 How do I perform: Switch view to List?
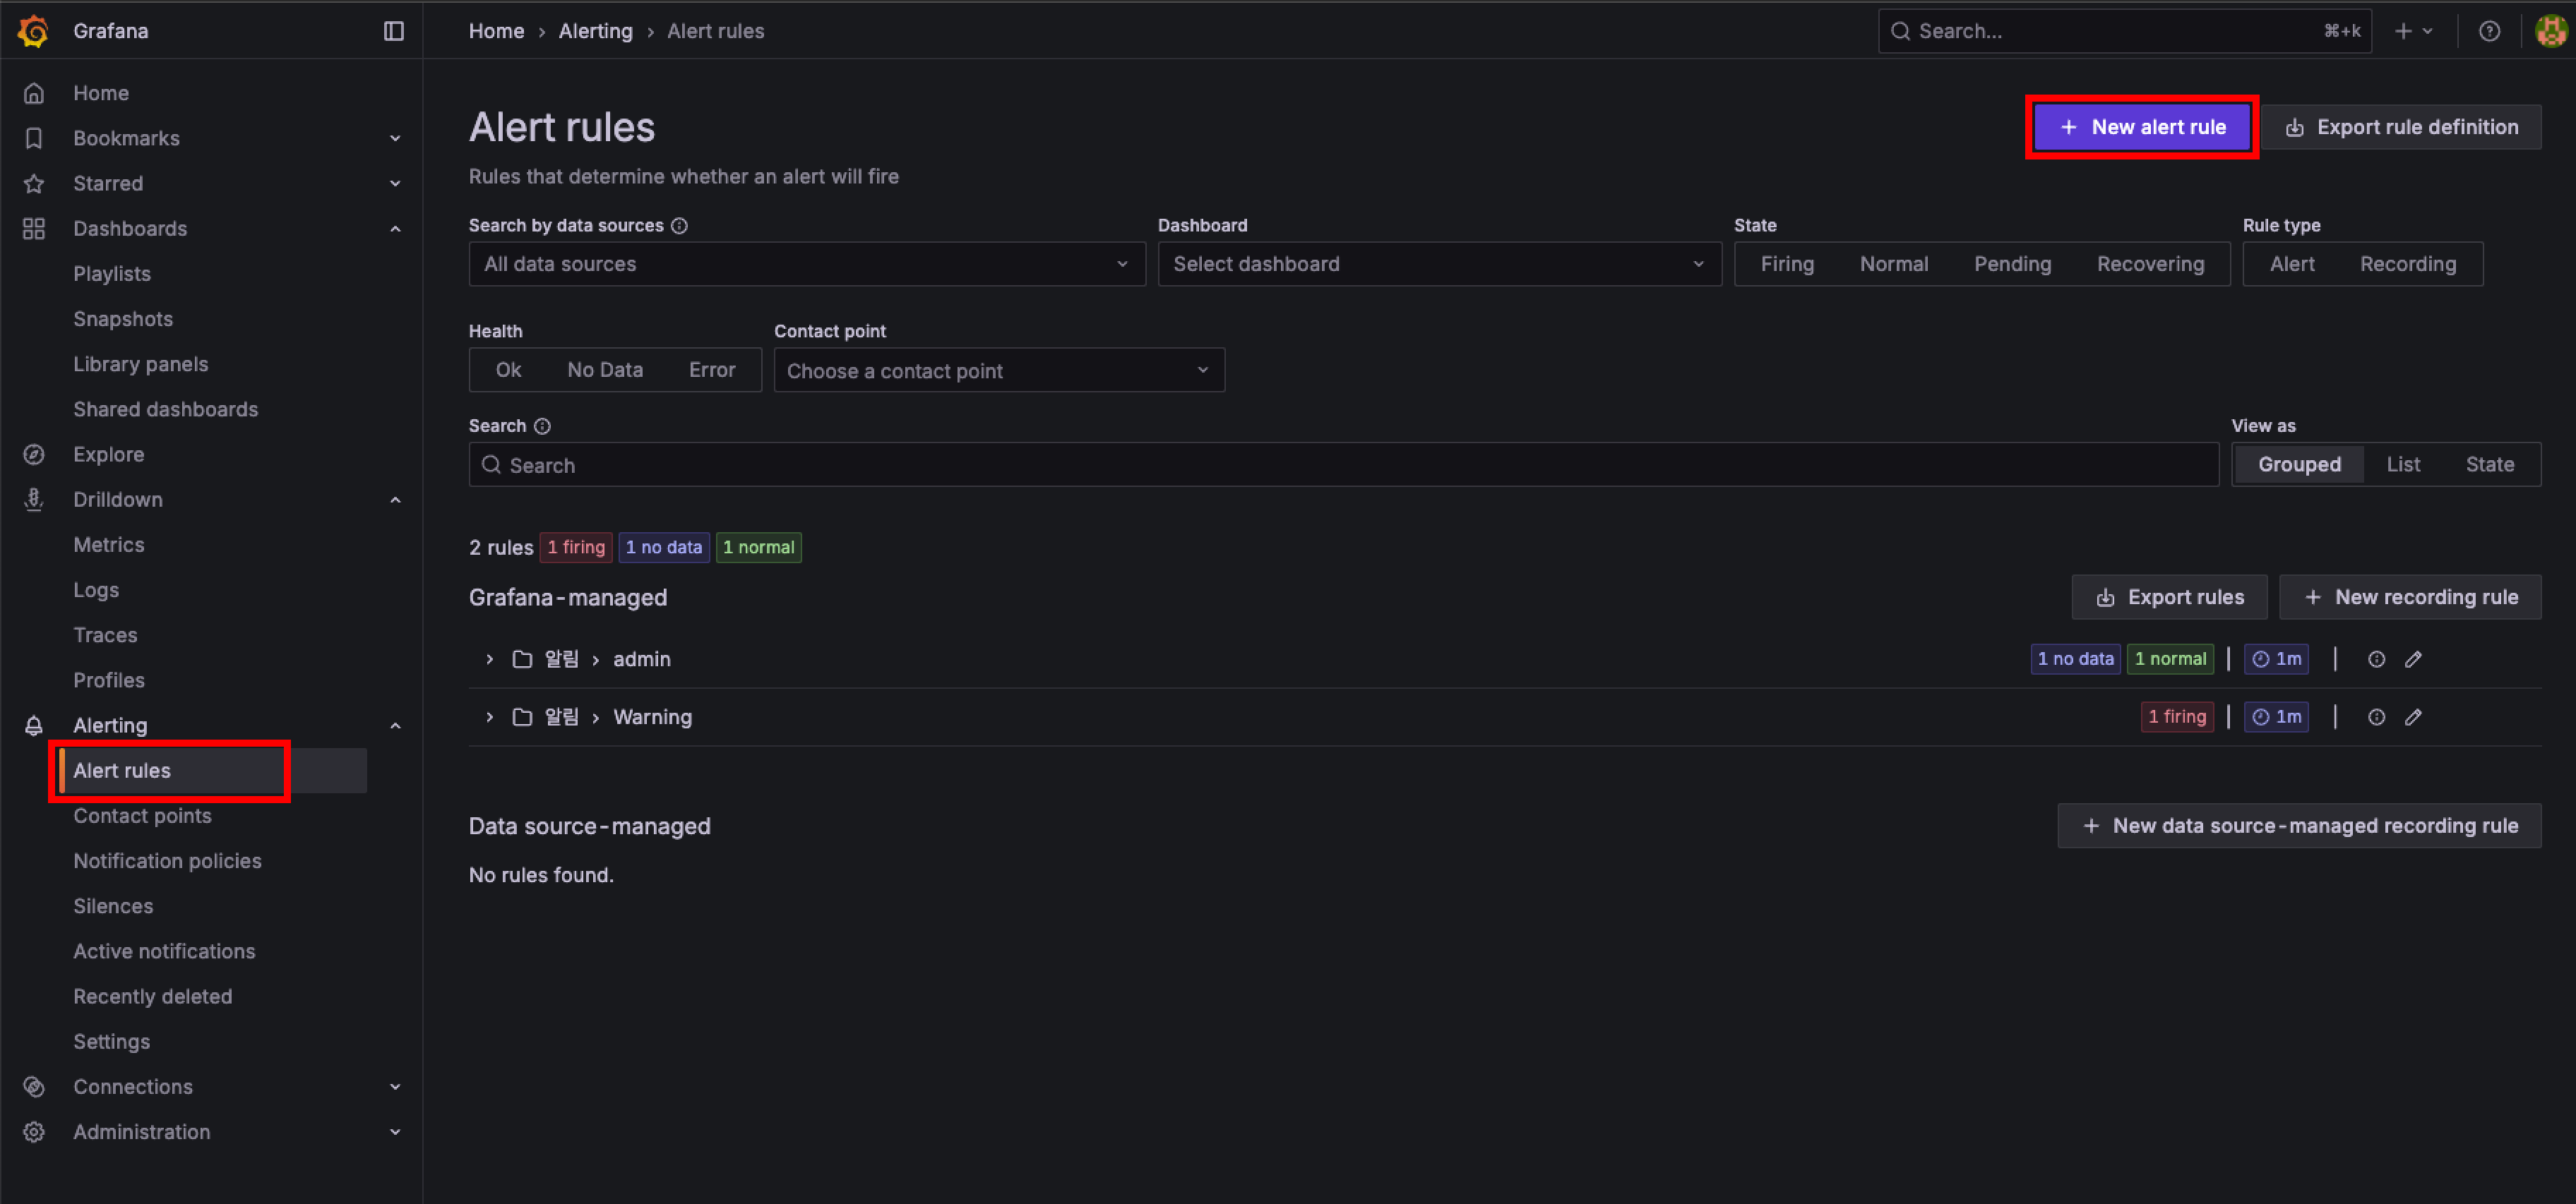2402,464
